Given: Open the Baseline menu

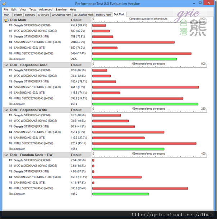Looking at the screenshot, I should [x=61, y=9].
